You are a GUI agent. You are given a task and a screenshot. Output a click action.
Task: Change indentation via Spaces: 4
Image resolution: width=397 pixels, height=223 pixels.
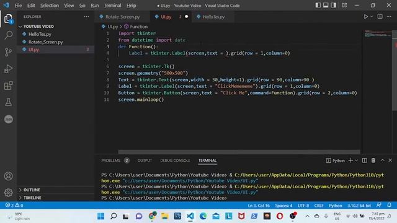click(x=283, y=205)
